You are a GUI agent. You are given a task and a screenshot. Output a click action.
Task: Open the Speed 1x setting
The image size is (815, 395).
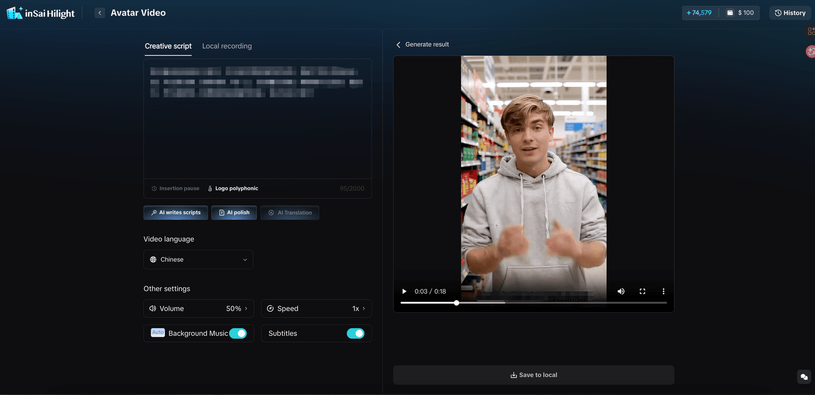[x=316, y=309]
